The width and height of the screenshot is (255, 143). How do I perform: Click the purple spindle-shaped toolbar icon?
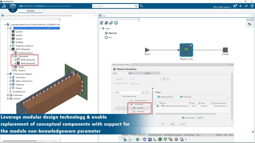pyautogui.click(x=144, y=139)
